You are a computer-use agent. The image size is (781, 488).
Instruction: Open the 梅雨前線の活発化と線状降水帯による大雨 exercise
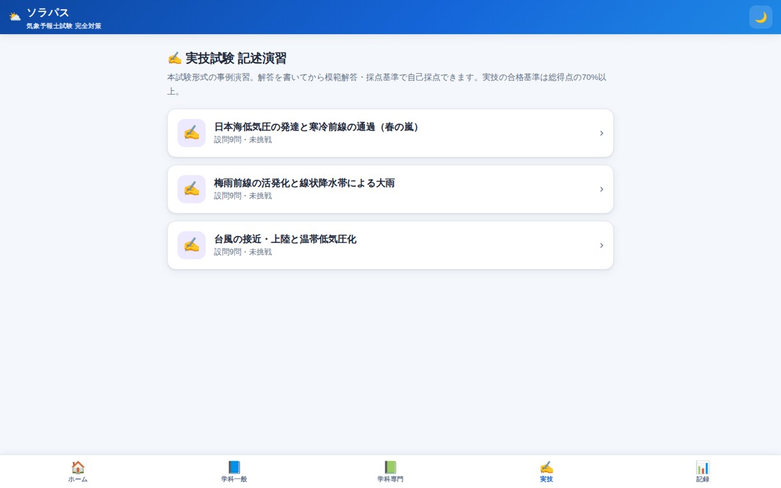tap(390, 189)
